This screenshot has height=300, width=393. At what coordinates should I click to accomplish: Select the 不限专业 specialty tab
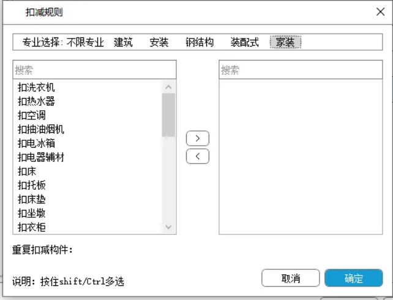(x=85, y=42)
